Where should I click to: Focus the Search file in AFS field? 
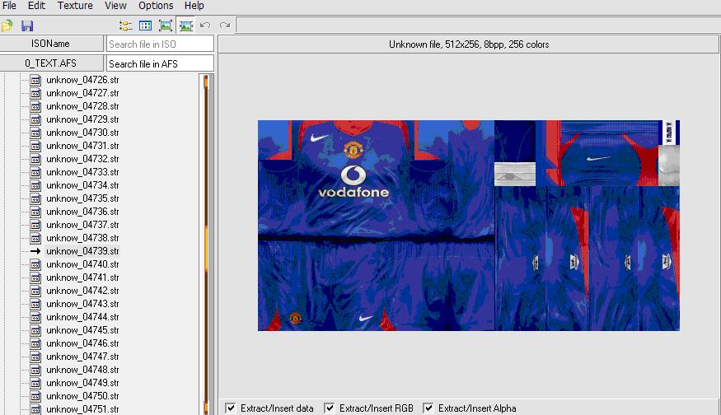(160, 64)
